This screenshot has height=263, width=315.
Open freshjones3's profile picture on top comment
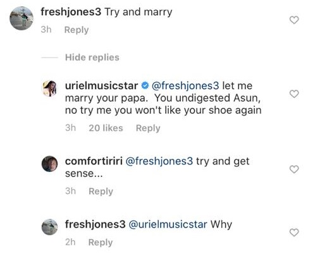point(22,18)
